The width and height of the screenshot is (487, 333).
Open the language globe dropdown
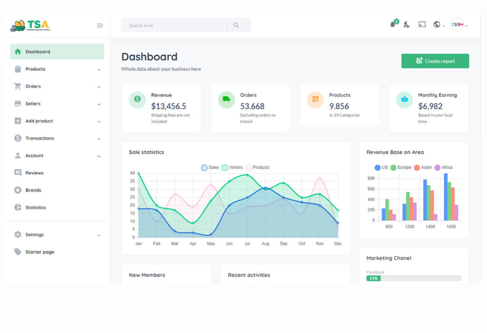click(438, 25)
